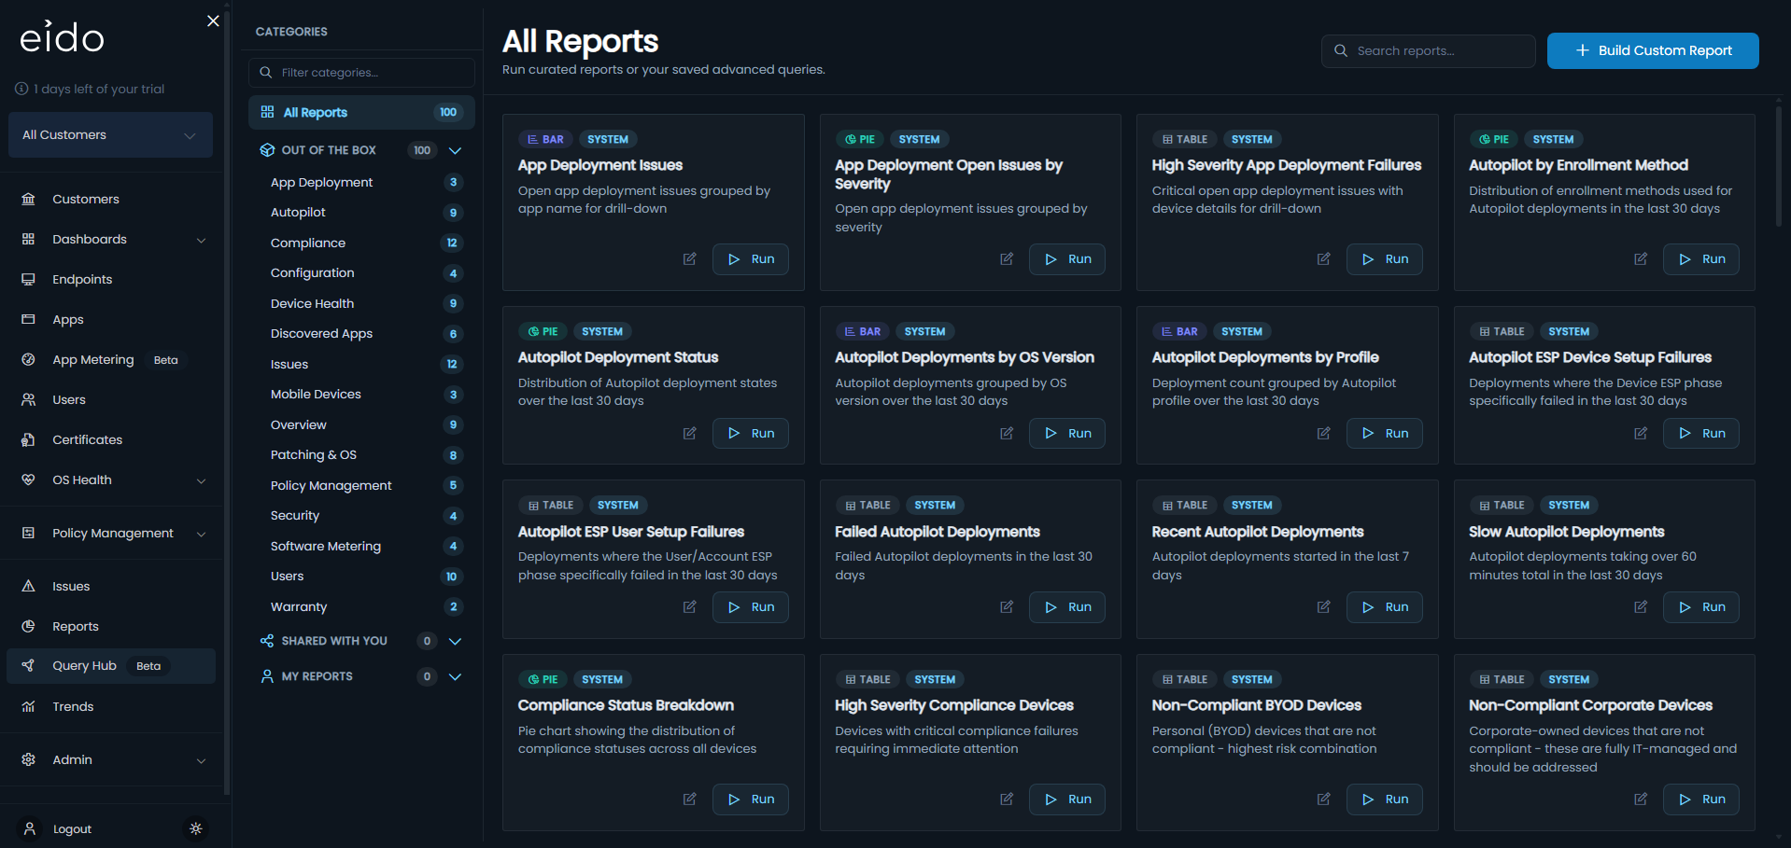Image resolution: width=1791 pixels, height=848 pixels.
Task: Edit Autopilot ESP User Setup Failures
Action: coord(689,607)
